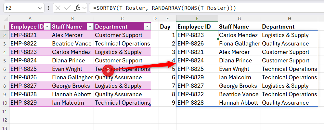This screenshot has width=324, height=130.
Task: Open the Name Box dropdown arrow
Action: (40, 8)
